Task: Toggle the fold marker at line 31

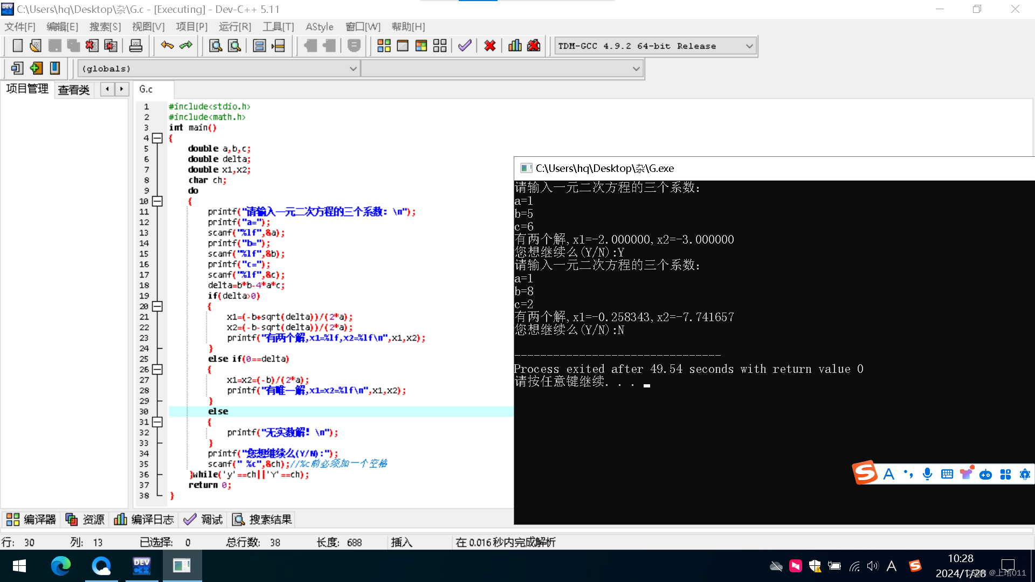Action: click(x=157, y=422)
